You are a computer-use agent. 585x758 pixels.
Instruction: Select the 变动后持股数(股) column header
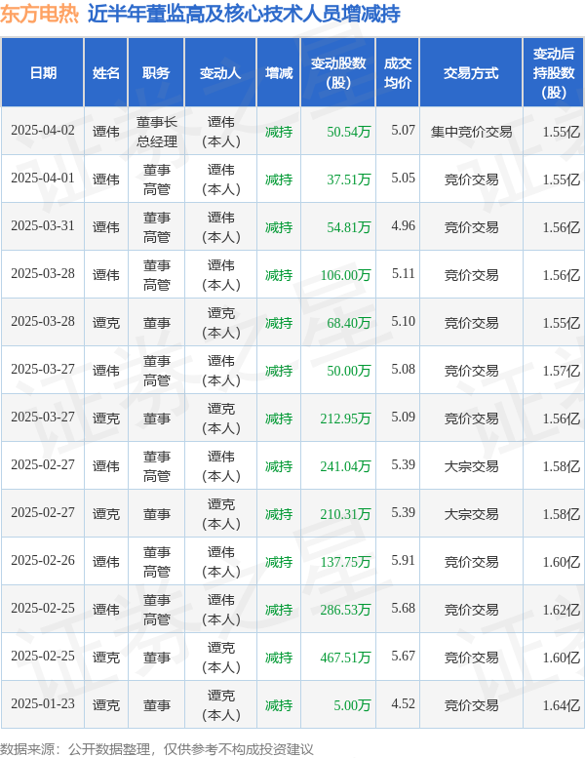click(x=554, y=73)
